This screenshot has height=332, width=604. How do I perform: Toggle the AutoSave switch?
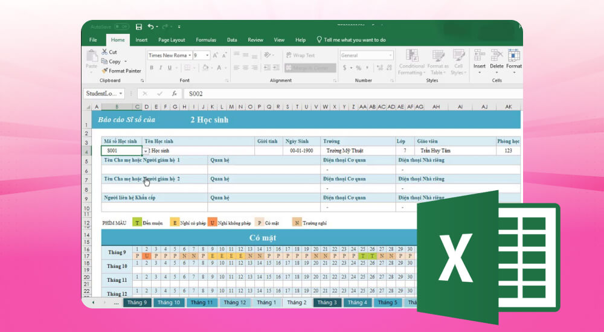pyautogui.click(x=122, y=27)
